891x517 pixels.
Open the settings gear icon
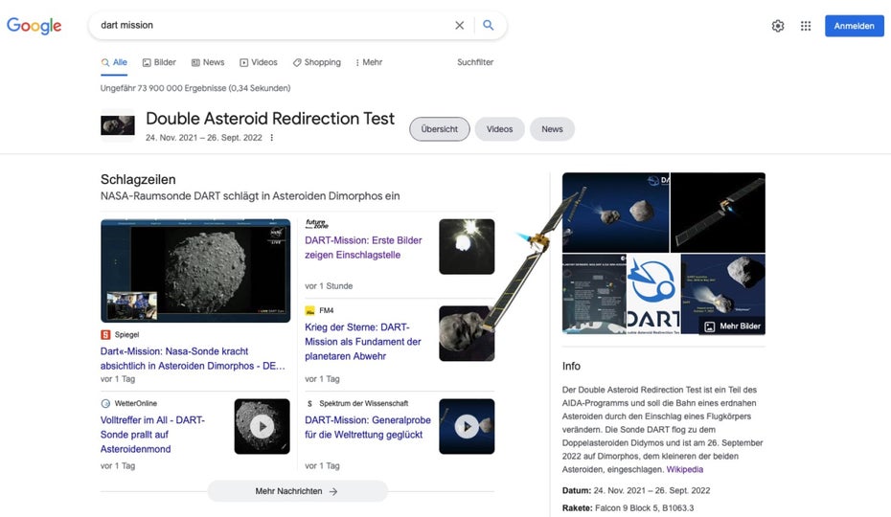click(778, 26)
